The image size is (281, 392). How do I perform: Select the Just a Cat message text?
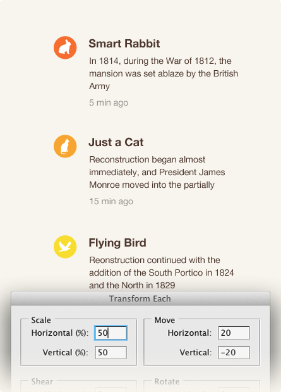click(x=157, y=172)
